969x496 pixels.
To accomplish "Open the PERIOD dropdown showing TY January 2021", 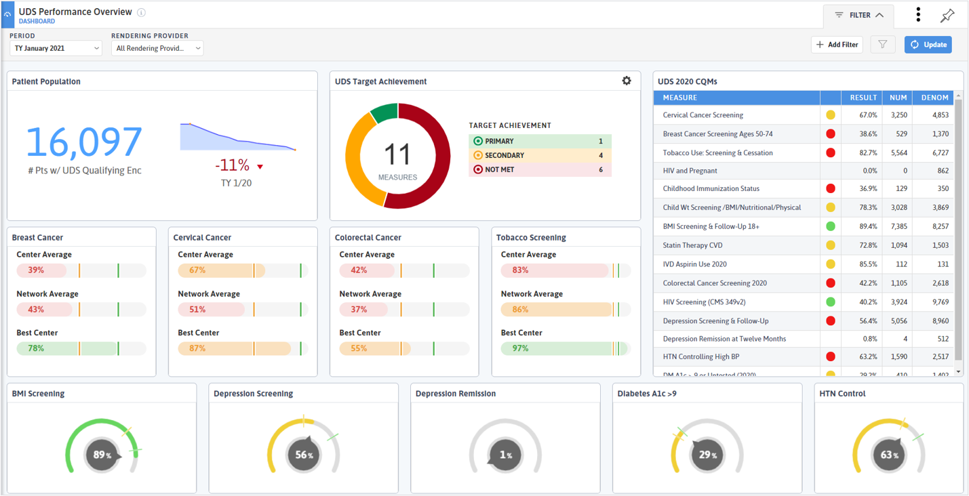I will point(55,47).
